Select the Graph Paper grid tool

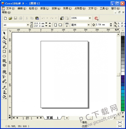[4, 61]
